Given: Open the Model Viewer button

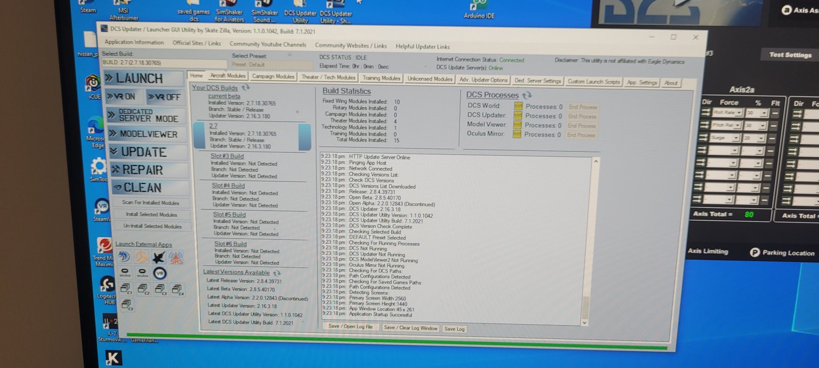Looking at the screenshot, I should (x=147, y=134).
